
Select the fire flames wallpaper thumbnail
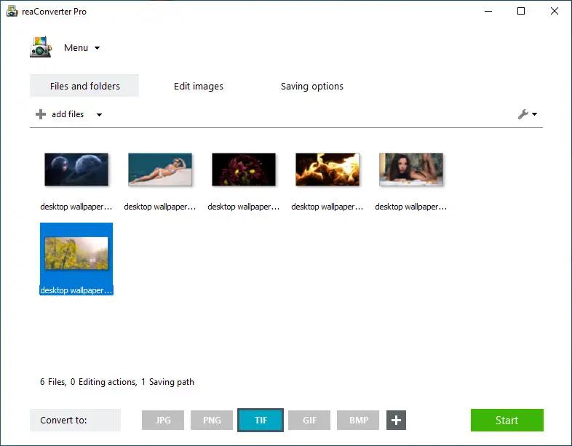pos(327,170)
